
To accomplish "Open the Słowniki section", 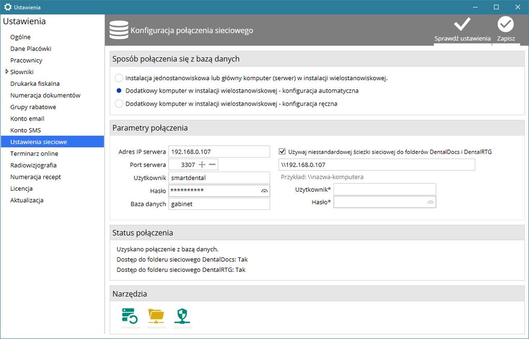I will coord(22,72).
